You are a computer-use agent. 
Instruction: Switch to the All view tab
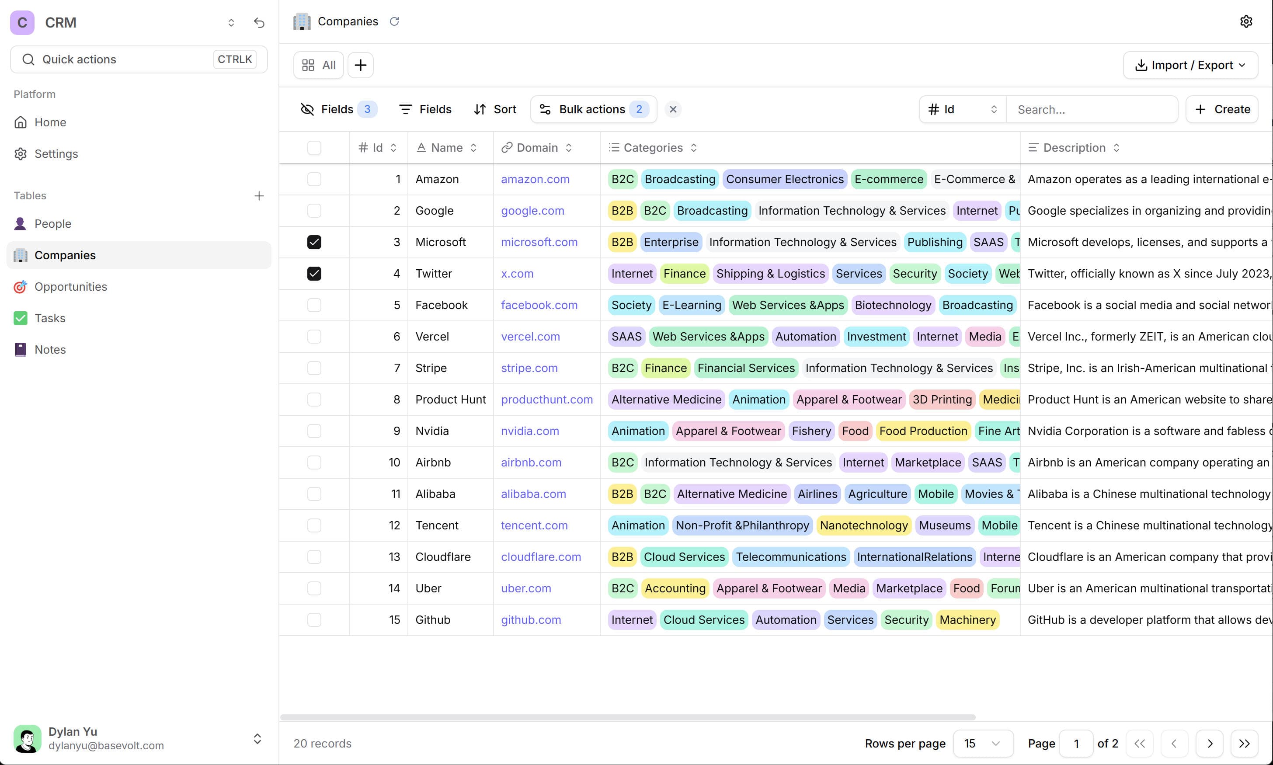coord(319,65)
